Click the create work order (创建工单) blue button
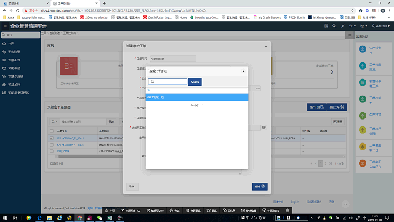The height and width of the screenshot is (222, 394). pos(337,107)
